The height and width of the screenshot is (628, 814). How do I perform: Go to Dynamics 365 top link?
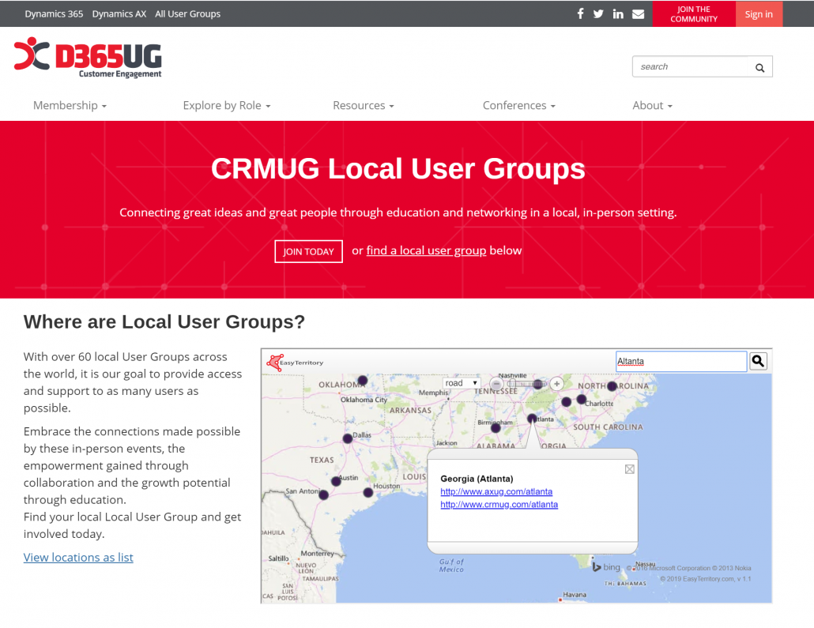coord(54,14)
